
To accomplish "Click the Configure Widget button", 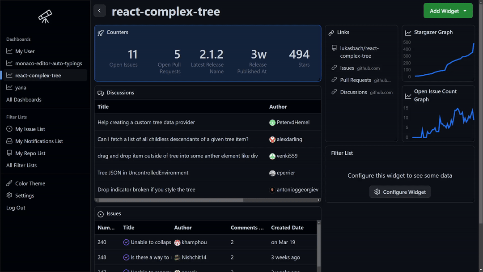I will click(x=400, y=191).
